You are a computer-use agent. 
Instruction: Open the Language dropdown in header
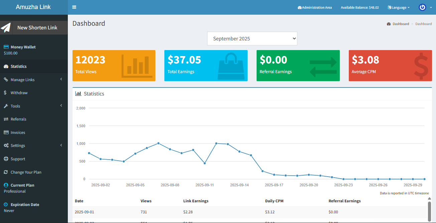coord(399,7)
